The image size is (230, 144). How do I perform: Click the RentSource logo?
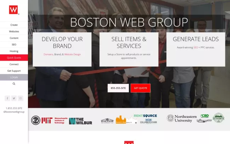click(145, 116)
